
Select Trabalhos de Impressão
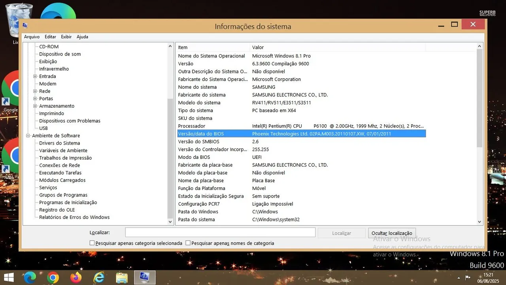[65, 158]
